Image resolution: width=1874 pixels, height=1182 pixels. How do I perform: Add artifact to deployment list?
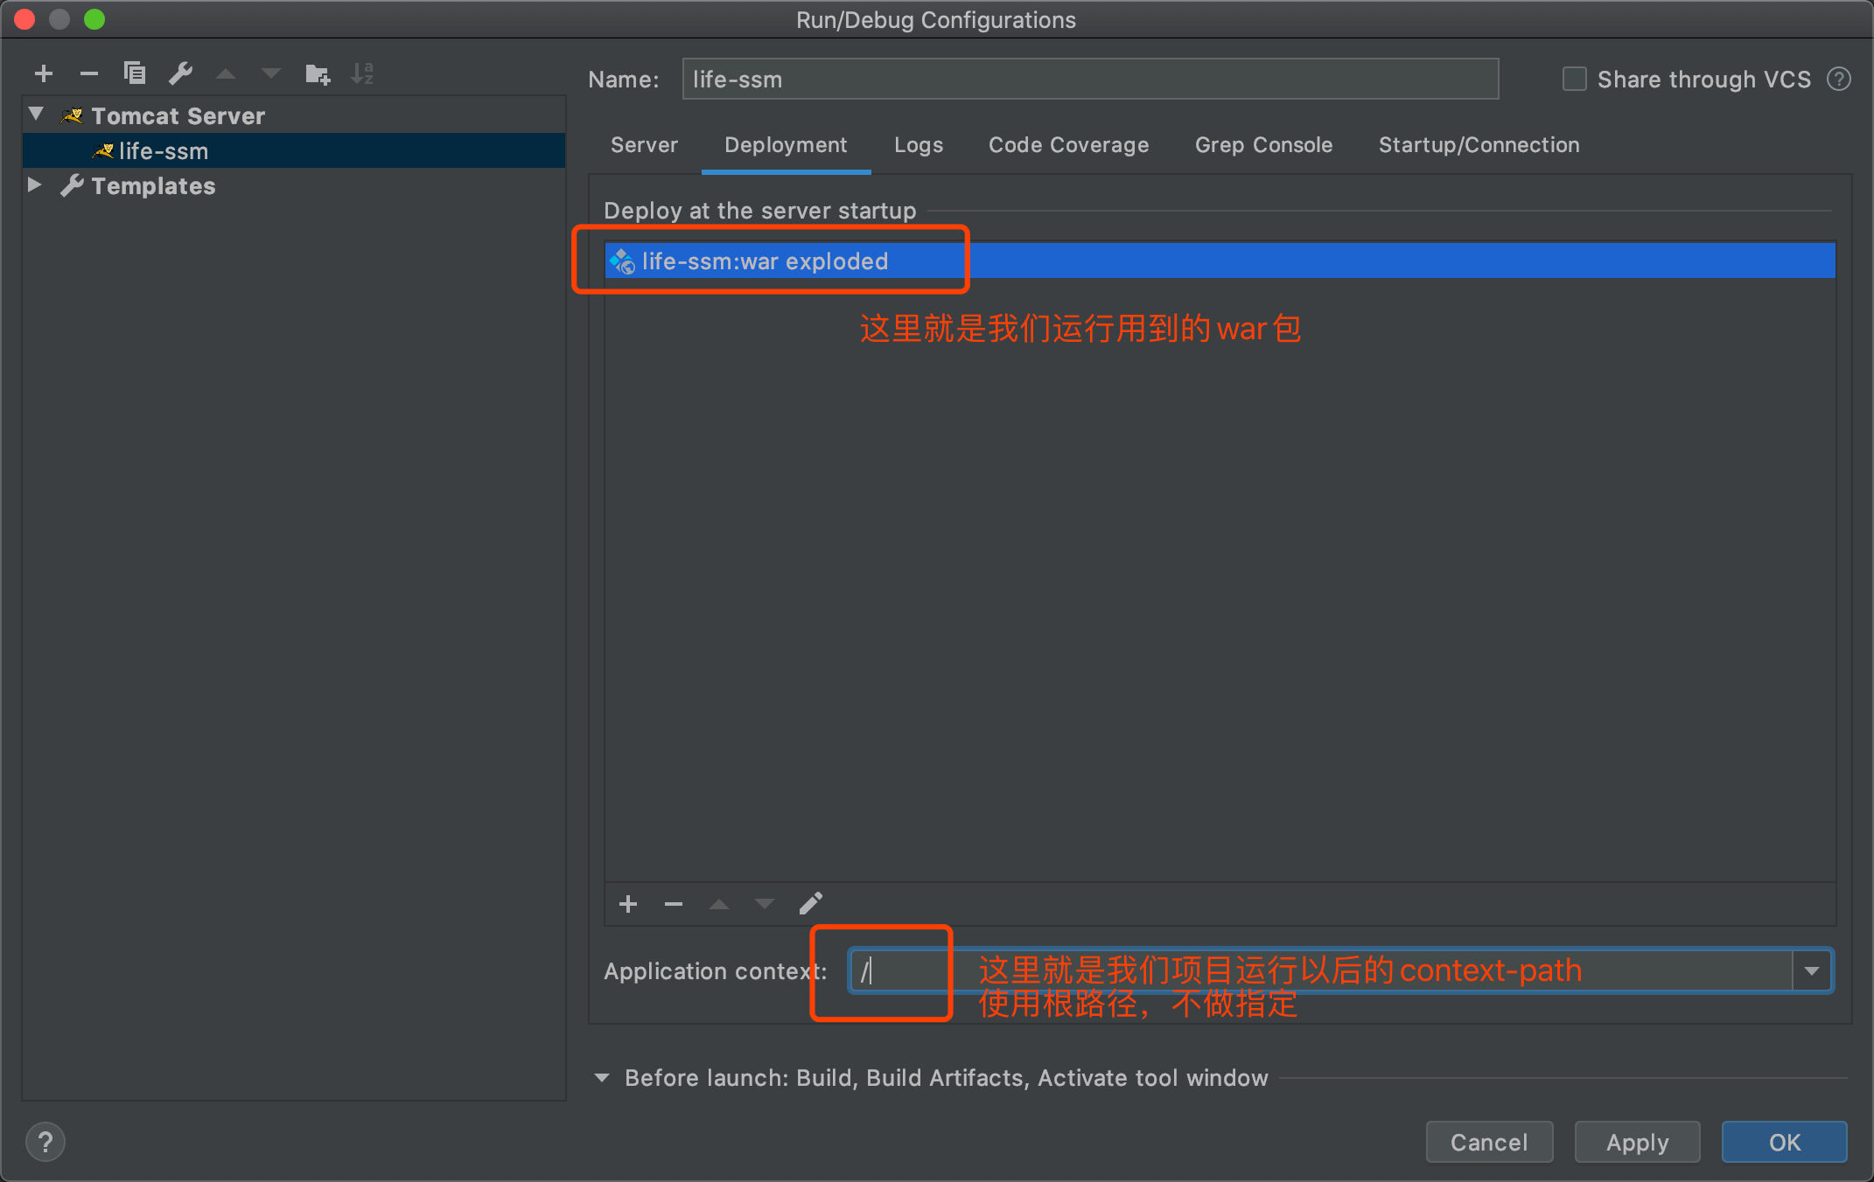(x=628, y=904)
